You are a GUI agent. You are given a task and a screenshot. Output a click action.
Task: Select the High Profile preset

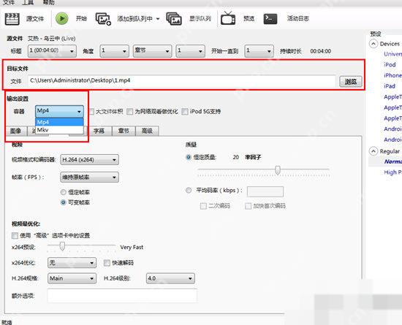click(392, 172)
